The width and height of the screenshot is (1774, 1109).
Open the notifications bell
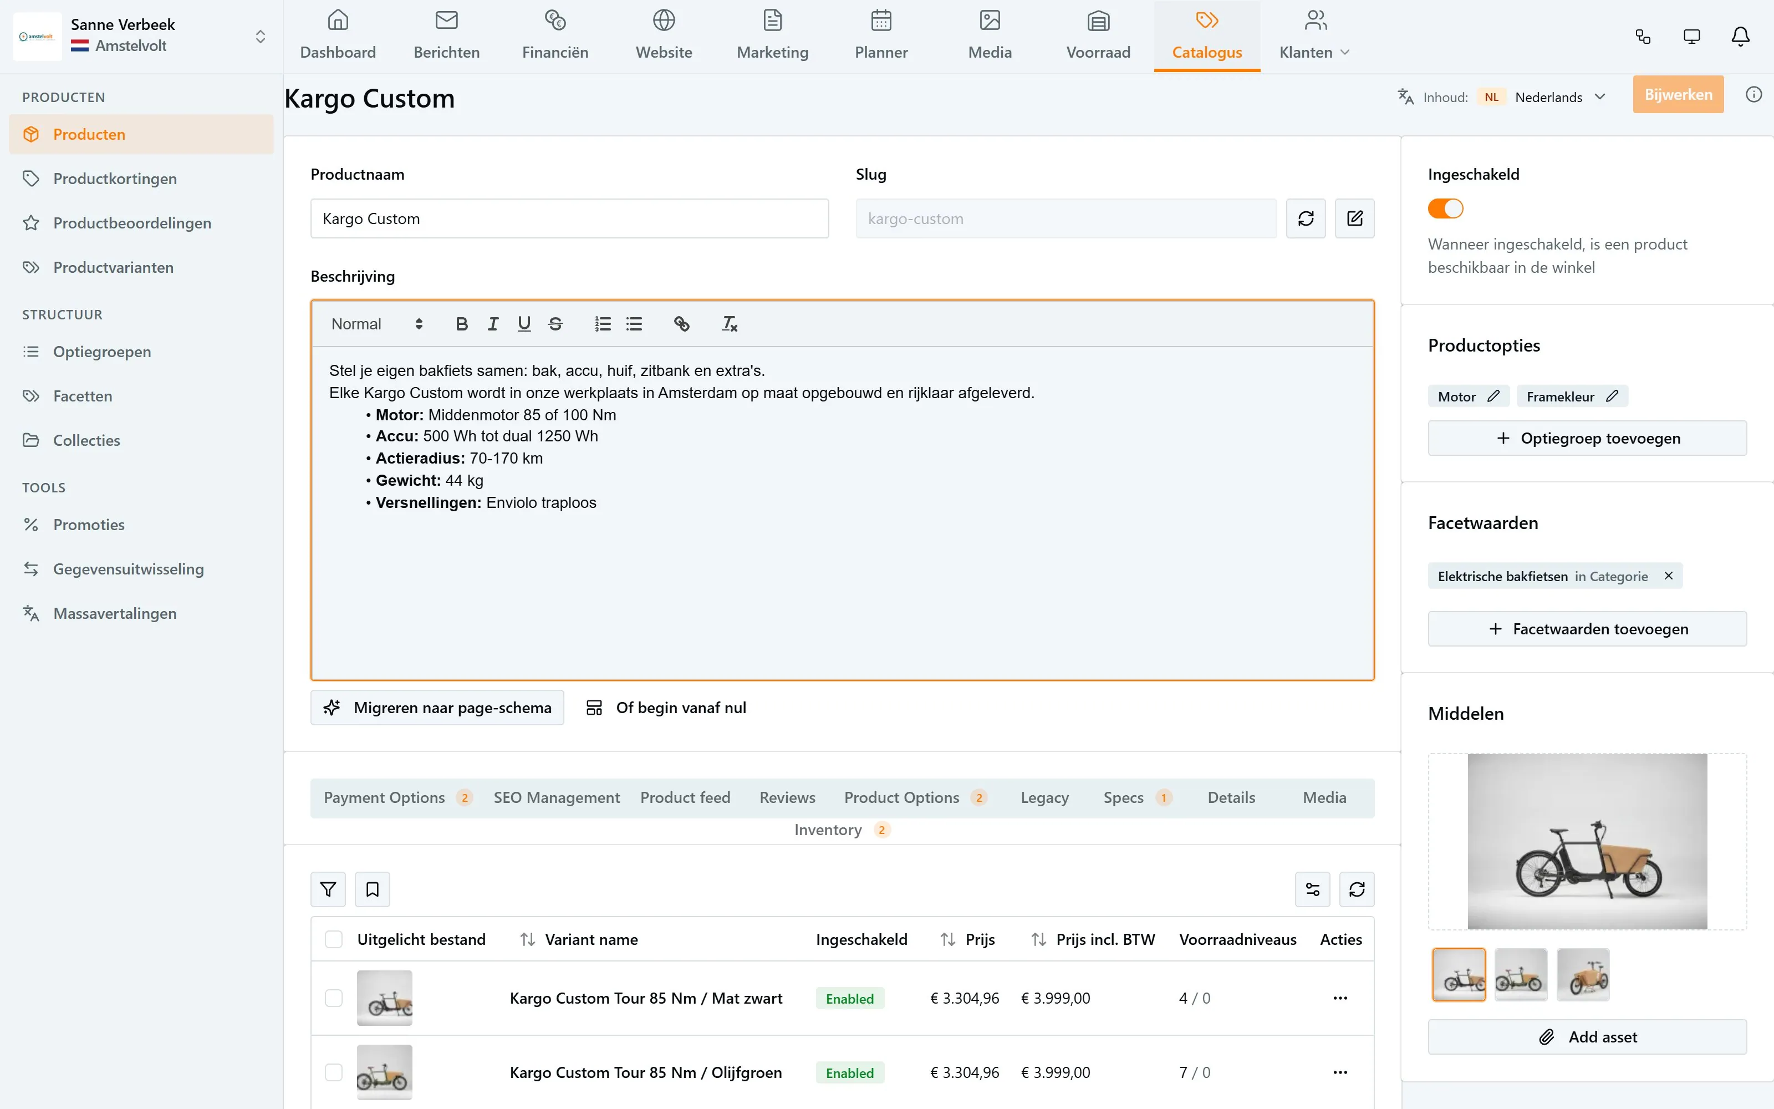click(1740, 37)
